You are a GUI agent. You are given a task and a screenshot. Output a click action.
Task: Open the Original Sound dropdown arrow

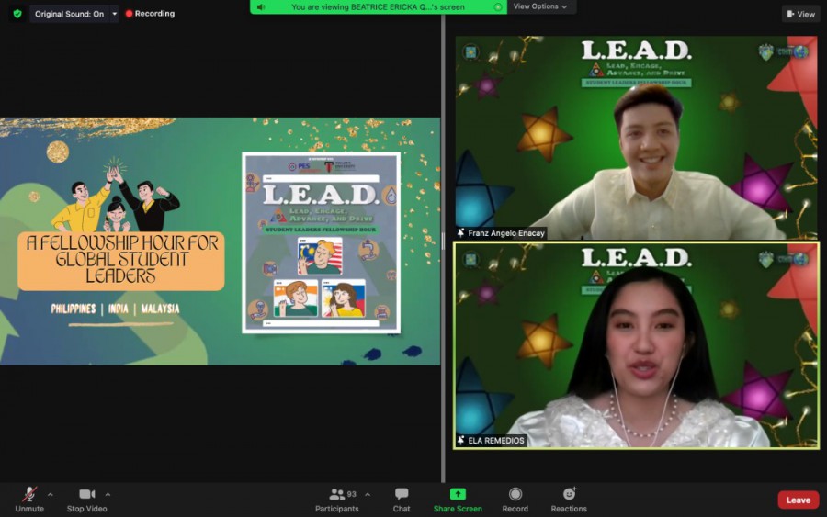[115, 14]
